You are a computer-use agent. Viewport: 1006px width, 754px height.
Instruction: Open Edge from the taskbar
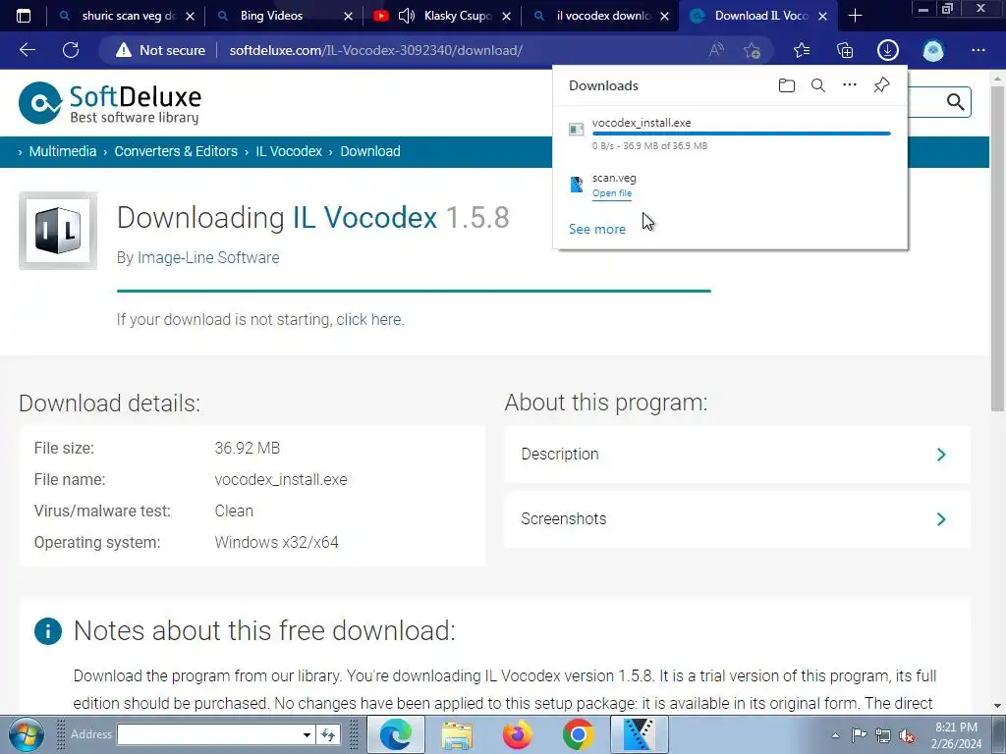coord(395,734)
